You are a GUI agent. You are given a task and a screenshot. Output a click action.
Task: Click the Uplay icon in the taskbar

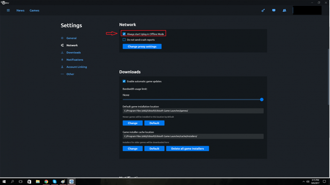point(72,182)
